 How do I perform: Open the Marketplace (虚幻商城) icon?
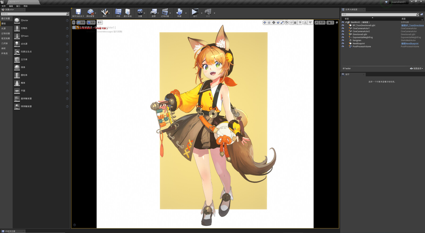[127, 12]
